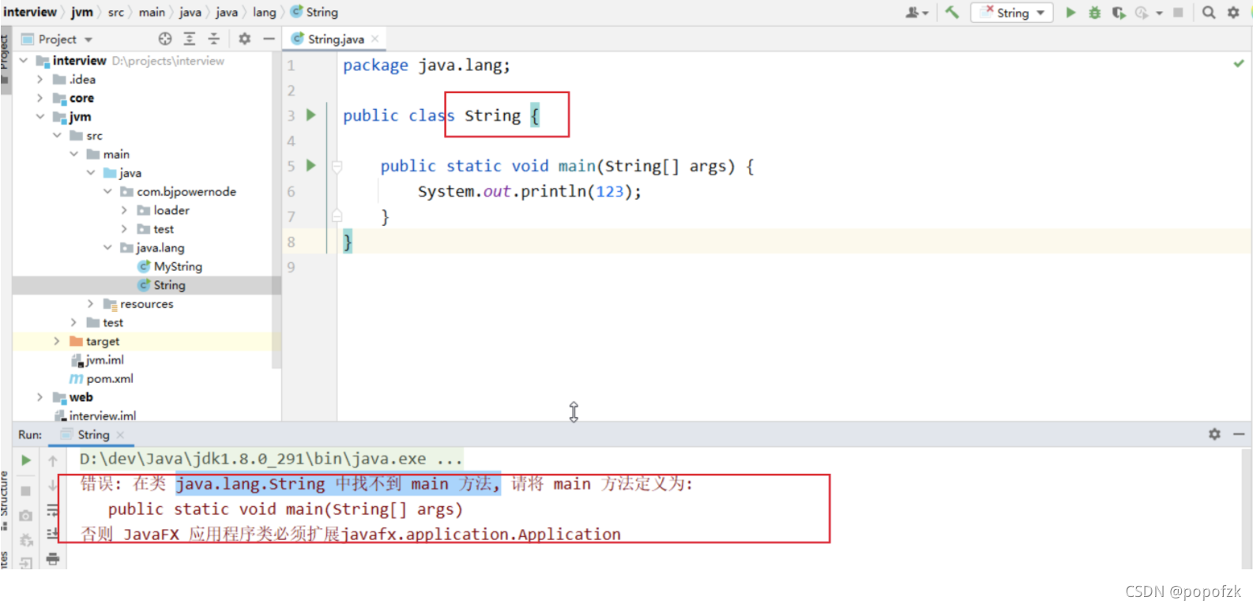The image size is (1253, 608).
Task: Expand the .idea folder
Action: [x=40, y=79]
